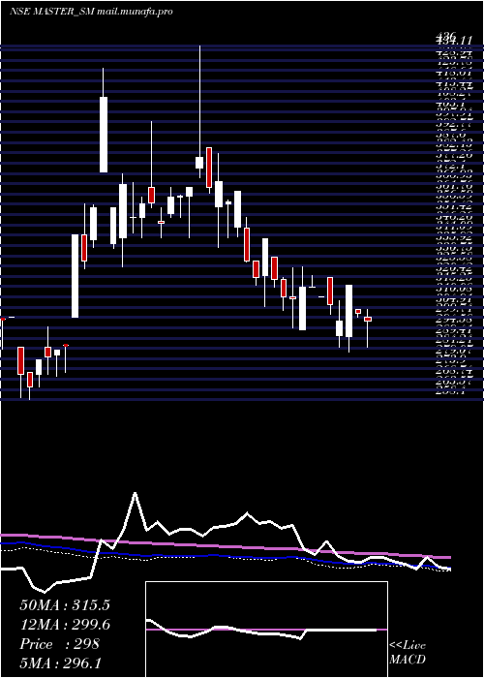The image size is (484, 678).
Task: Click the 50MA : 315.5 value label
Action: 65,605
